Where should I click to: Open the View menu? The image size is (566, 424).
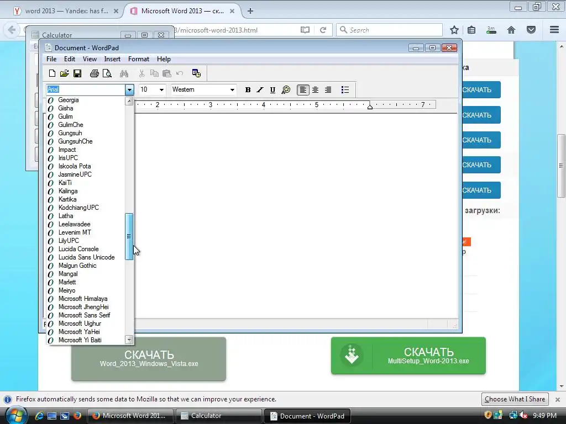(90, 59)
